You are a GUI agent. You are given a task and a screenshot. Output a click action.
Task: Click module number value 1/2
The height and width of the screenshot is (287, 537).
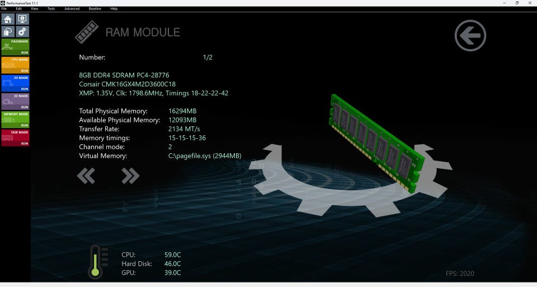pyautogui.click(x=208, y=57)
